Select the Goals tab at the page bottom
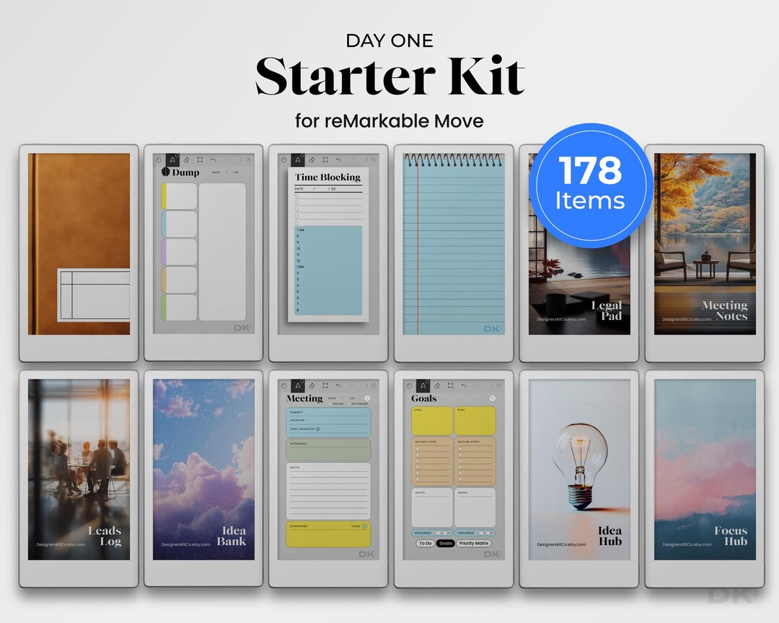The height and width of the screenshot is (623, 779). (x=446, y=544)
